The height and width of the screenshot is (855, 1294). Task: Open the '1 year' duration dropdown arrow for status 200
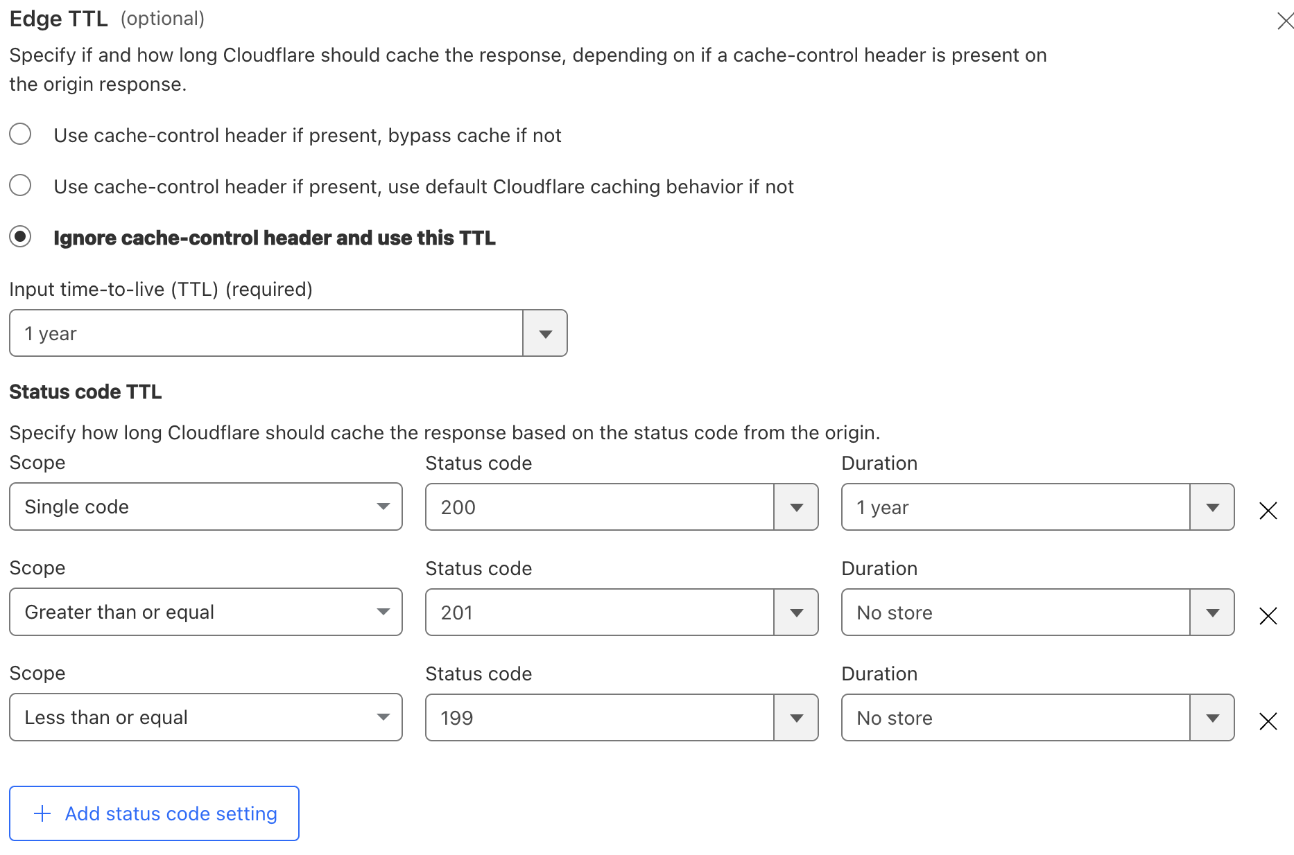(x=1212, y=508)
